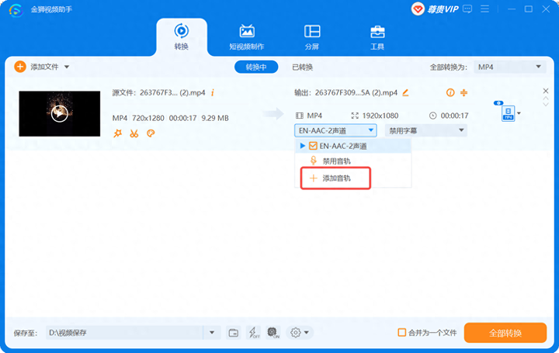
Task: Open the hamburger main menu
Action: pyautogui.click(x=484, y=9)
